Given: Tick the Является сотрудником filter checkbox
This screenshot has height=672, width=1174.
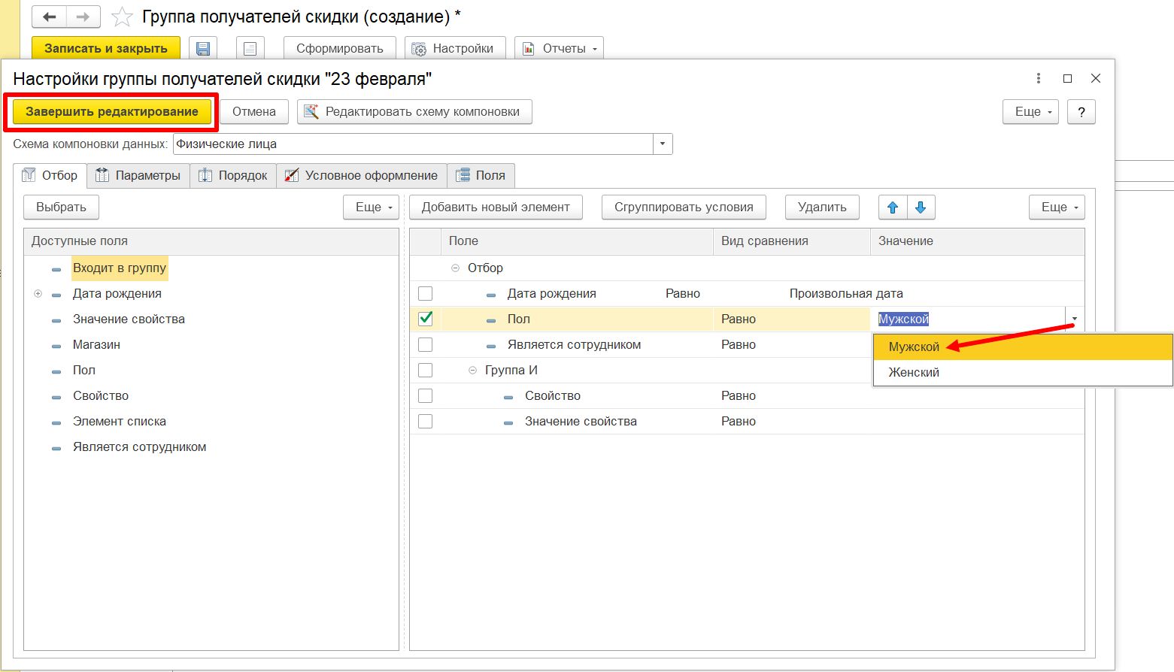Looking at the screenshot, I should click(425, 345).
